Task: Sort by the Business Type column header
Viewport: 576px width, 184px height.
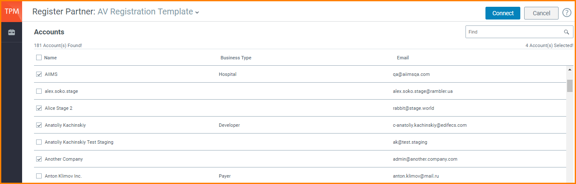Action: (x=236, y=58)
